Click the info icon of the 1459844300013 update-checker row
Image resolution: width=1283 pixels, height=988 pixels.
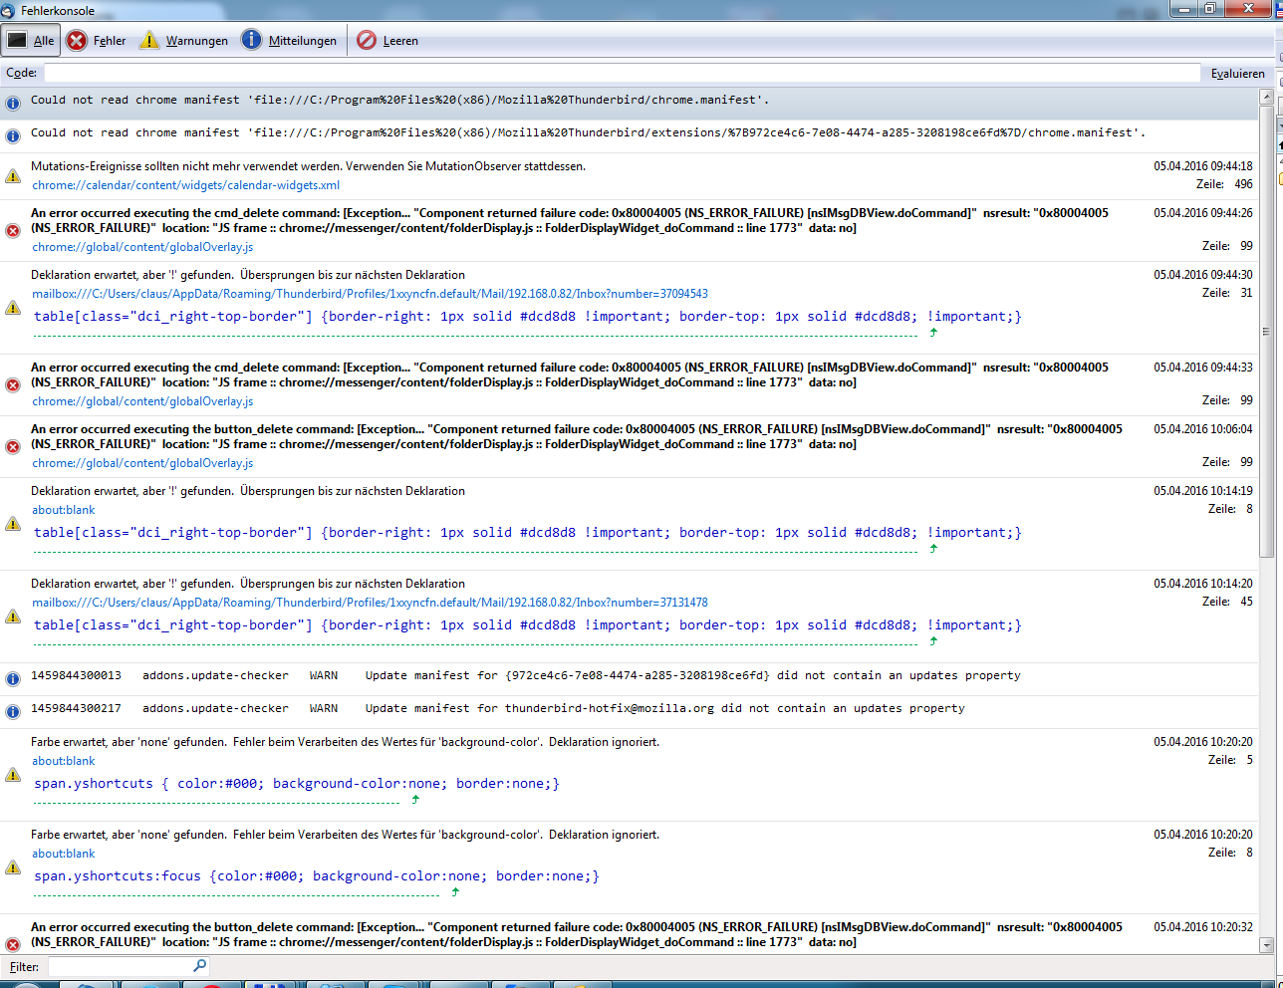click(13, 679)
